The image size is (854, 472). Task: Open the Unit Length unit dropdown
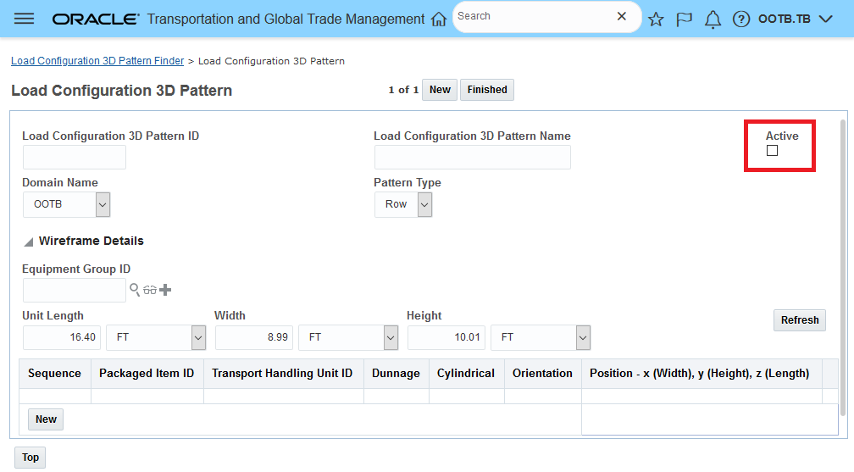[x=198, y=337]
